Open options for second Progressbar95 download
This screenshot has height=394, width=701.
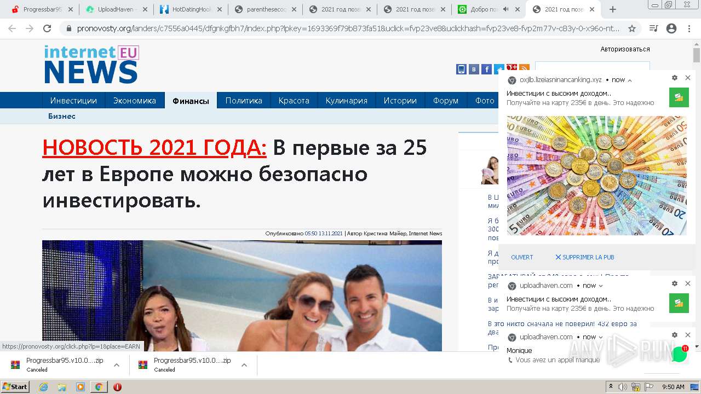244,365
